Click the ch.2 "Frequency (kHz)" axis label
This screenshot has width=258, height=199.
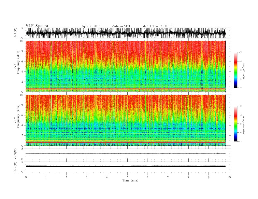(x=18, y=116)
